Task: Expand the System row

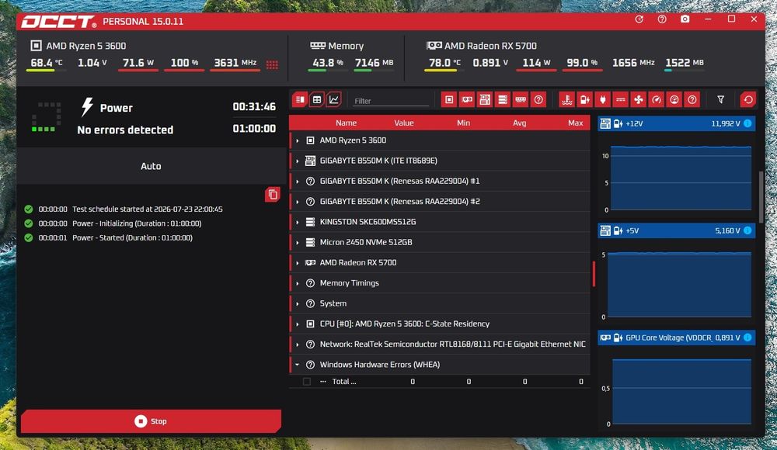Action: 298,303
